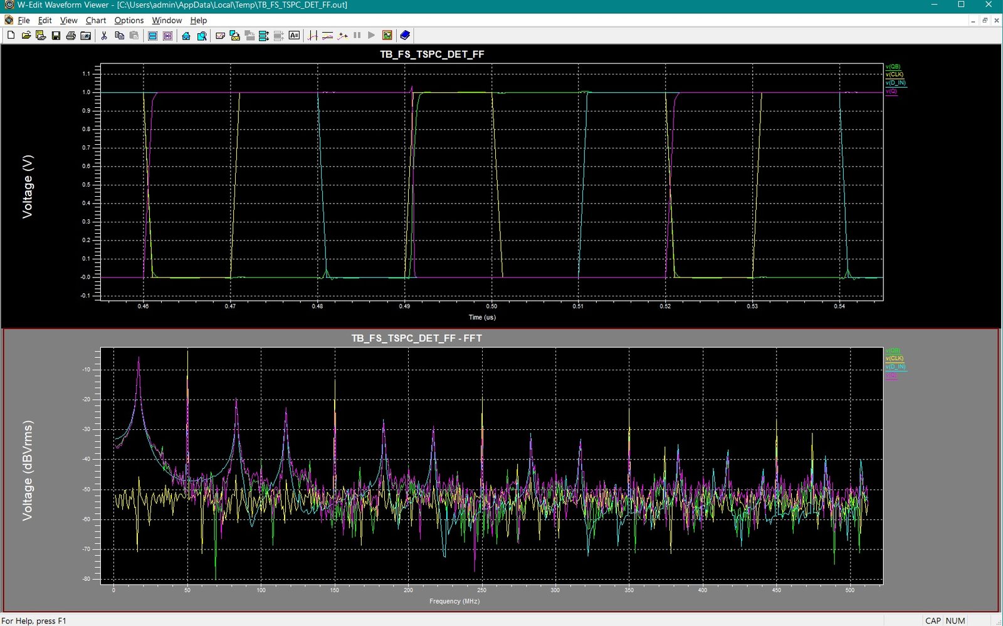
Task: Click the Open folder toolbar icon
Action: [x=26, y=36]
